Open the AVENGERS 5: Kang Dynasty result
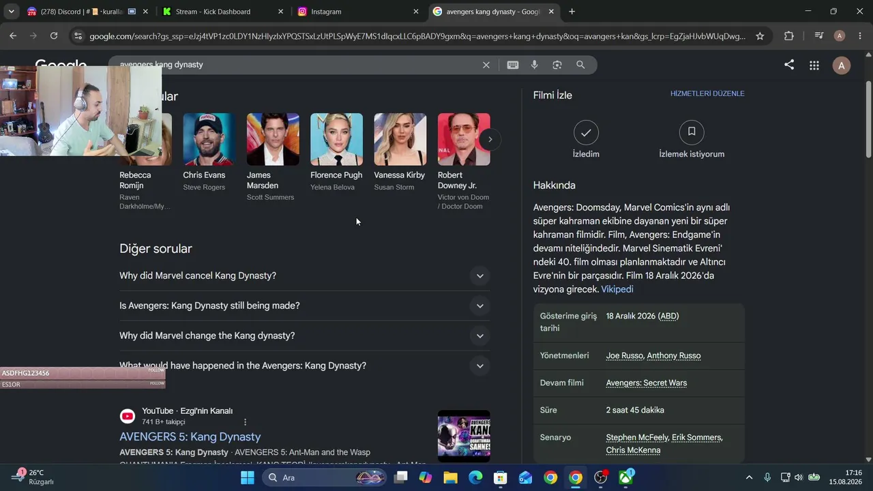The height and width of the screenshot is (491, 873). tap(190, 437)
